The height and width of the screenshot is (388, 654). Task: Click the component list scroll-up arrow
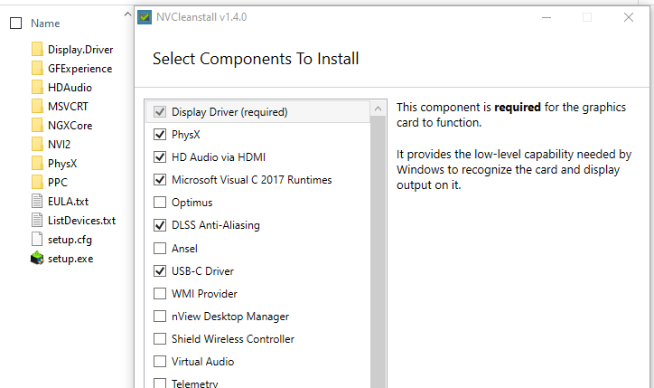378,109
